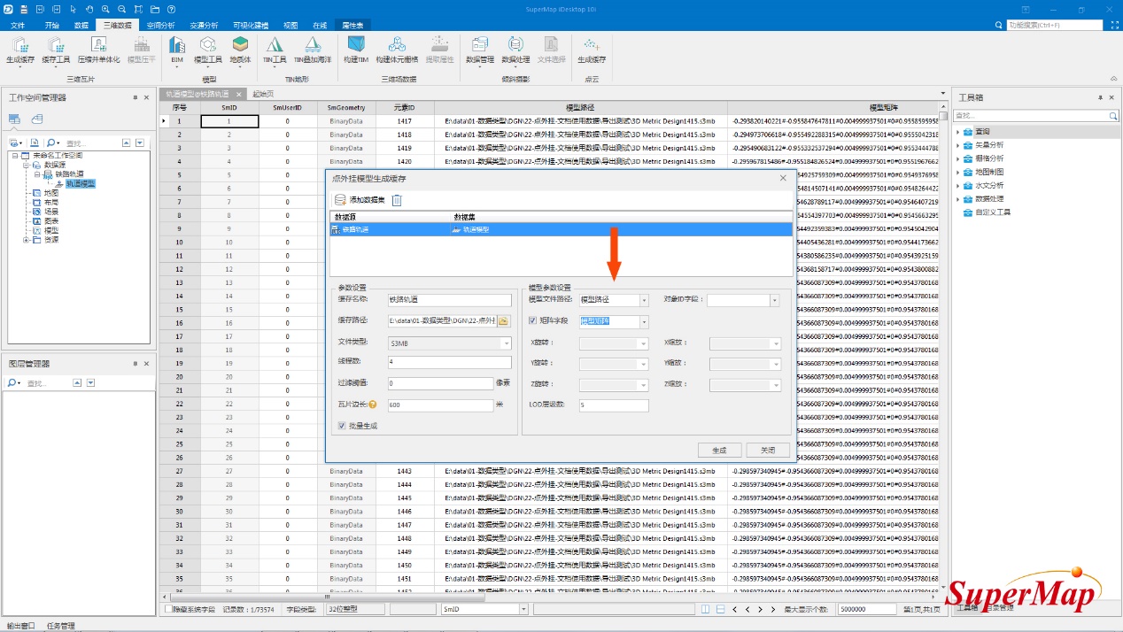Open the 文件 menu tab
The width and height of the screenshot is (1123, 632).
click(x=18, y=26)
